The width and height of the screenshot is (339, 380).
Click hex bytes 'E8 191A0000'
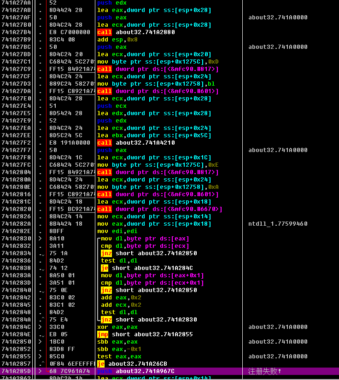click(x=70, y=143)
